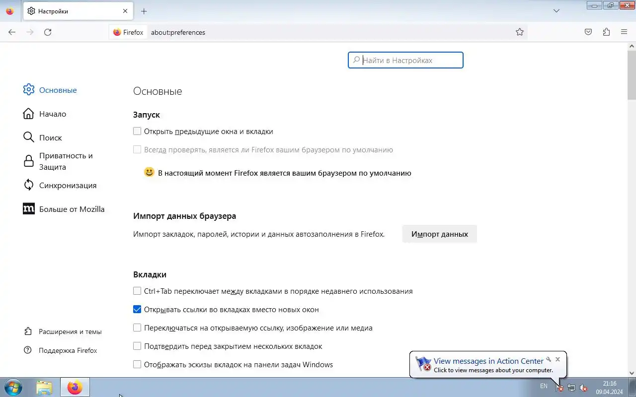
Task: Close the Action Center balloon notification
Action: coord(557,359)
